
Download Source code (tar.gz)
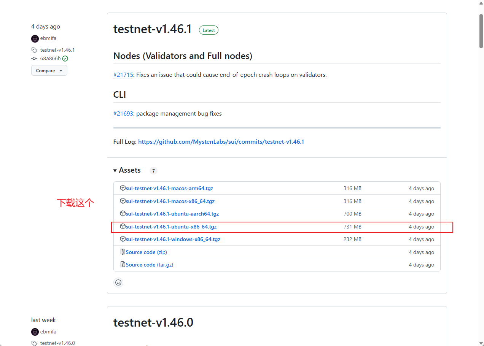150,265
